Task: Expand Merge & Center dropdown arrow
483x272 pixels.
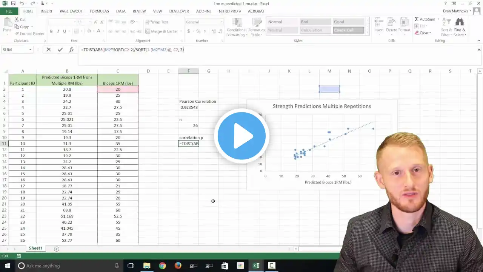Action: point(180,31)
